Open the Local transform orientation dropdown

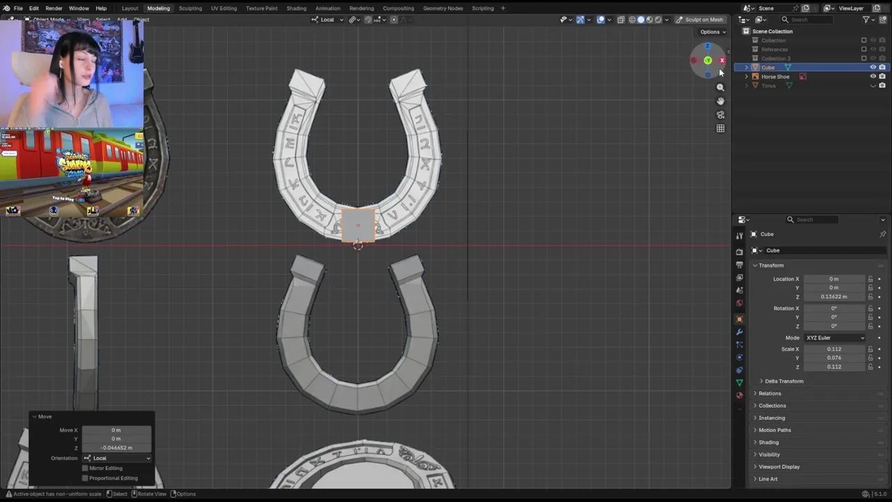tap(328, 20)
